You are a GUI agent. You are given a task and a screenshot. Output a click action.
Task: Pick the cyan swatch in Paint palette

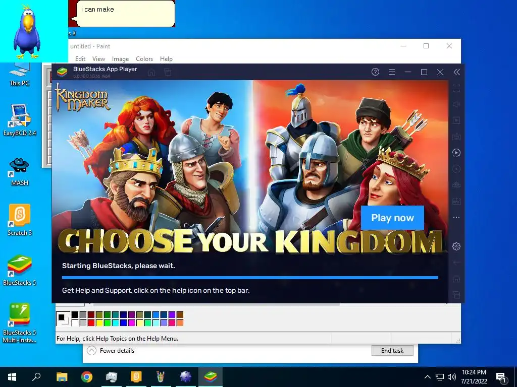[116, 323]
